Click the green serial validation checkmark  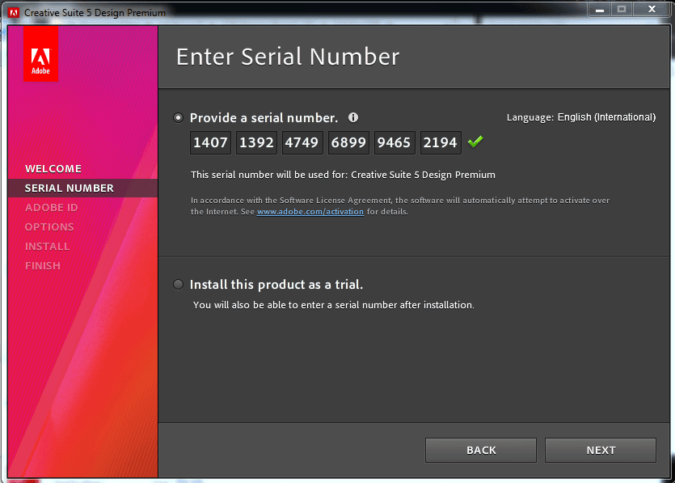475,142
